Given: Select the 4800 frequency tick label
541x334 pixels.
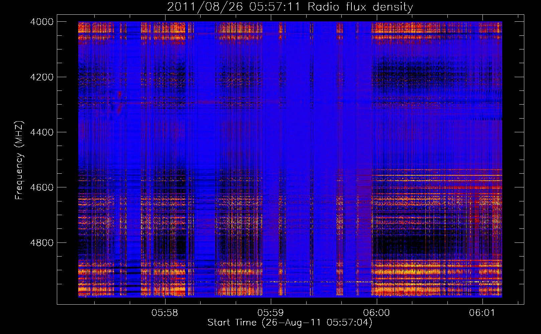Looking at the screenshot, I should (42, 243).
